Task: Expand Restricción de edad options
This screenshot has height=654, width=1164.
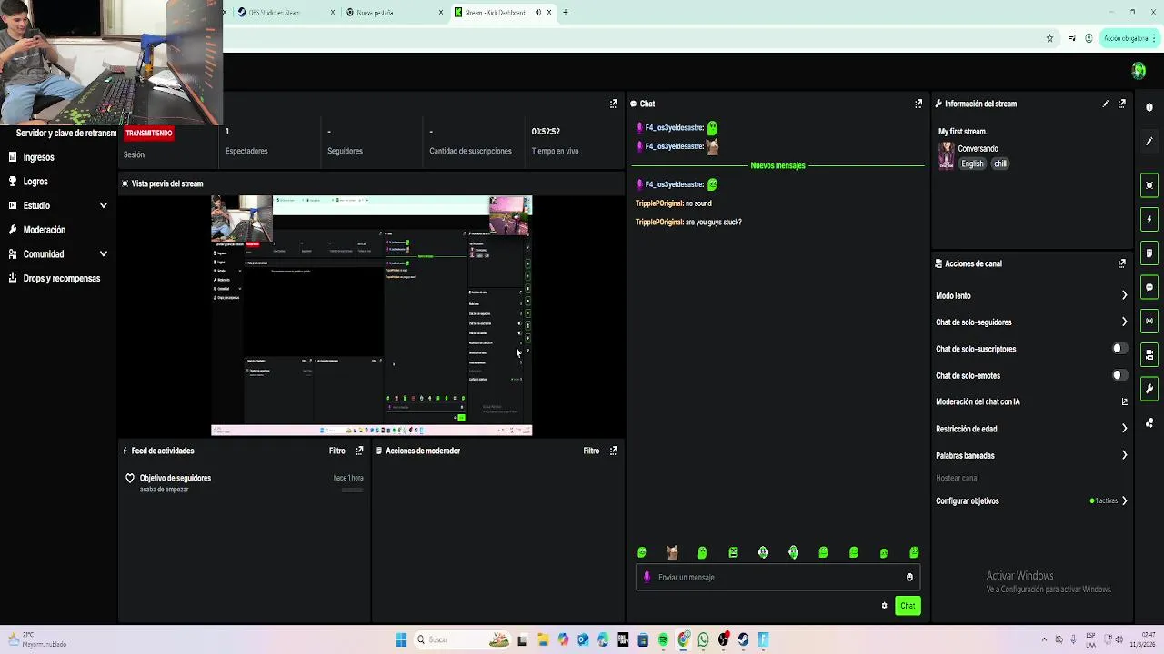Action: click(x=1124, y=429)
